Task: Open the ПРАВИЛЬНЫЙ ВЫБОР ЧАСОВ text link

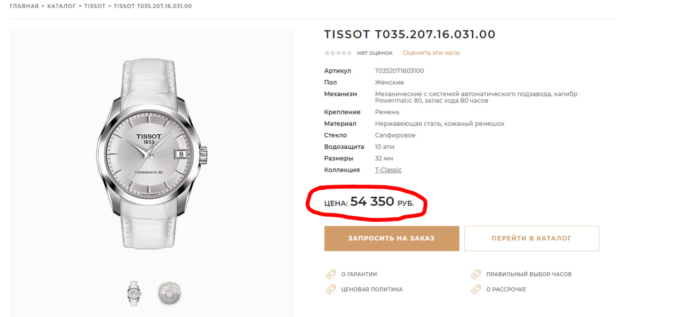Action: 529,274
